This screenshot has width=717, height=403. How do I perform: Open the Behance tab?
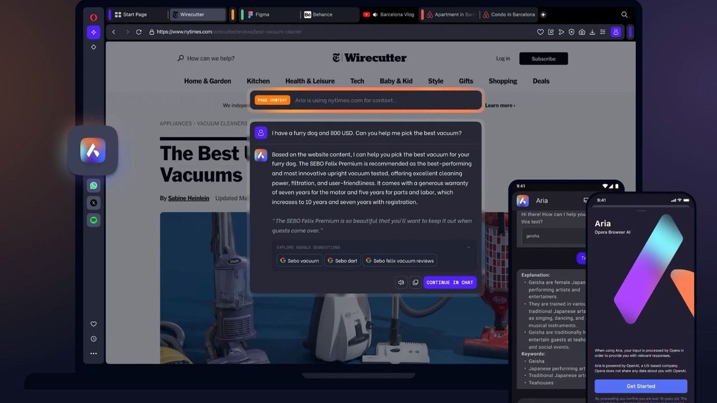pos(329,14)
